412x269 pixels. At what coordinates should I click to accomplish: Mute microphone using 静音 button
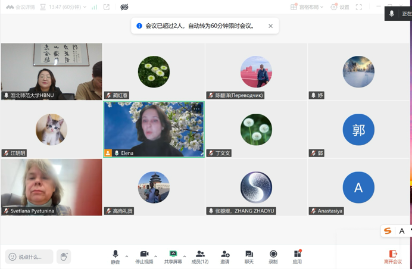(x=116, y=257)
